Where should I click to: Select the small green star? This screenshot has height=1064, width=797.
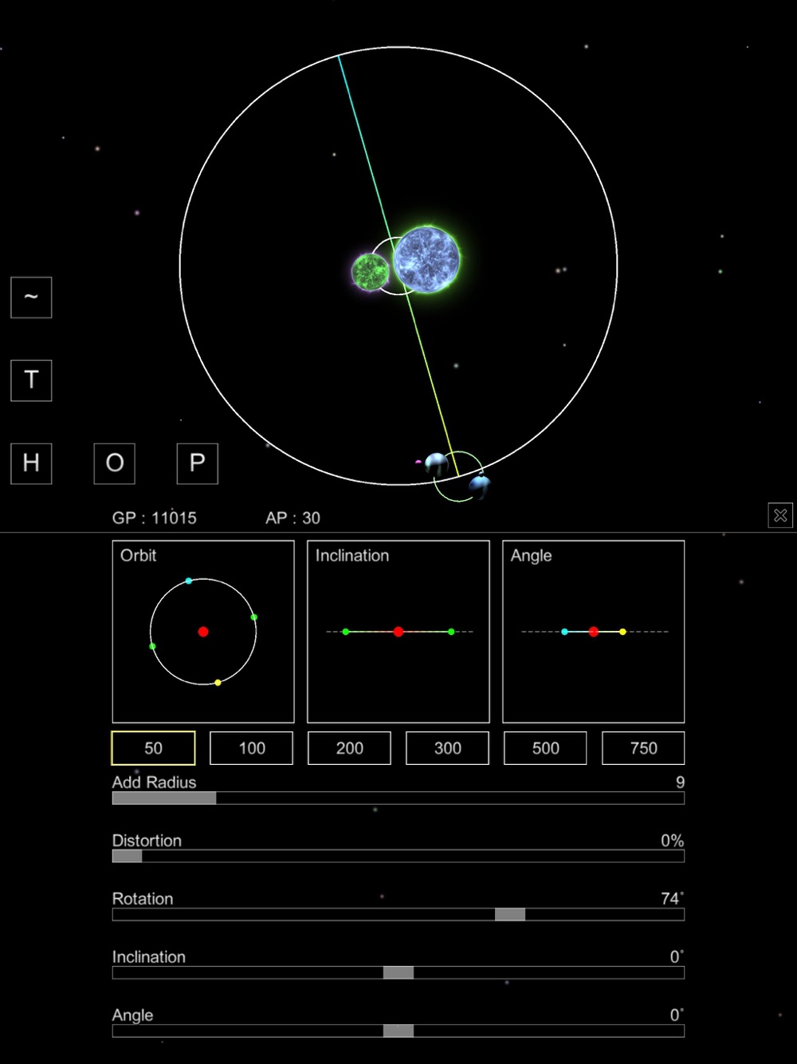point(371,272)
